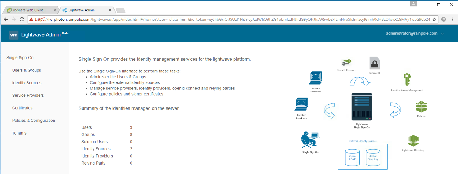The width and height of the screenshot is (458, 174).
Task: Click the Lightwave Single Sign-On server icon
Action: tap(362, 107)
